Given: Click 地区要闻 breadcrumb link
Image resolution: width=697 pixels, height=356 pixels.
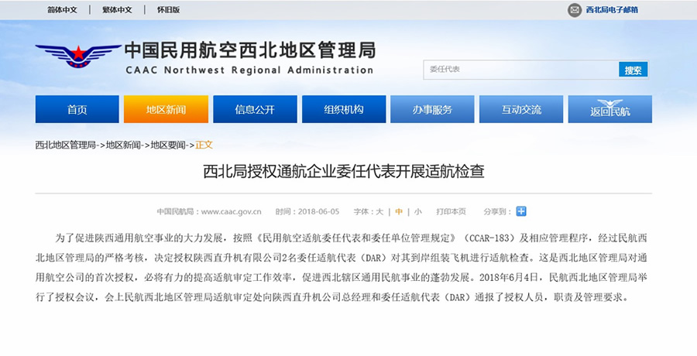Looking at the screenshot, I should point(168,145).
